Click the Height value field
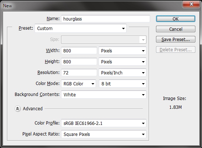Viewport: 202px width, 148px height. pyautogui.click(x=79, y=62)
